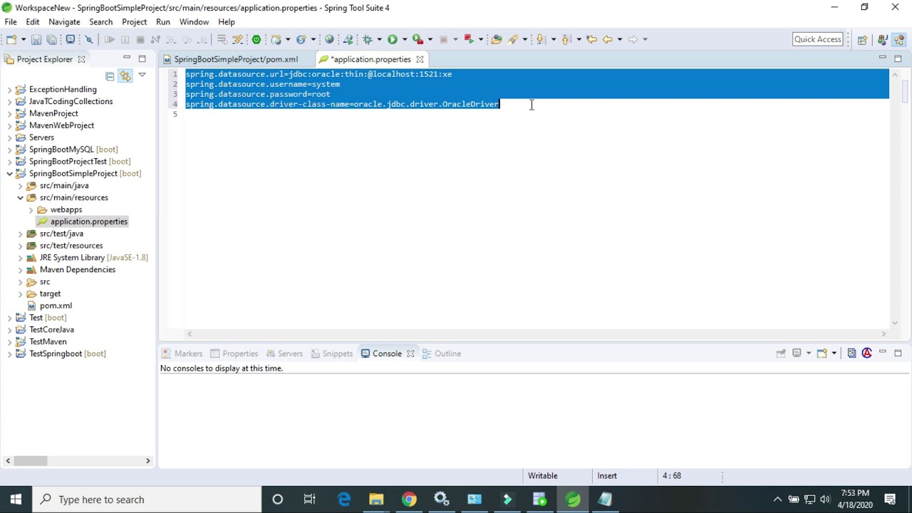Expand the webapps folder
Screen dimensions: 912x513
click(x=31, y=210)
